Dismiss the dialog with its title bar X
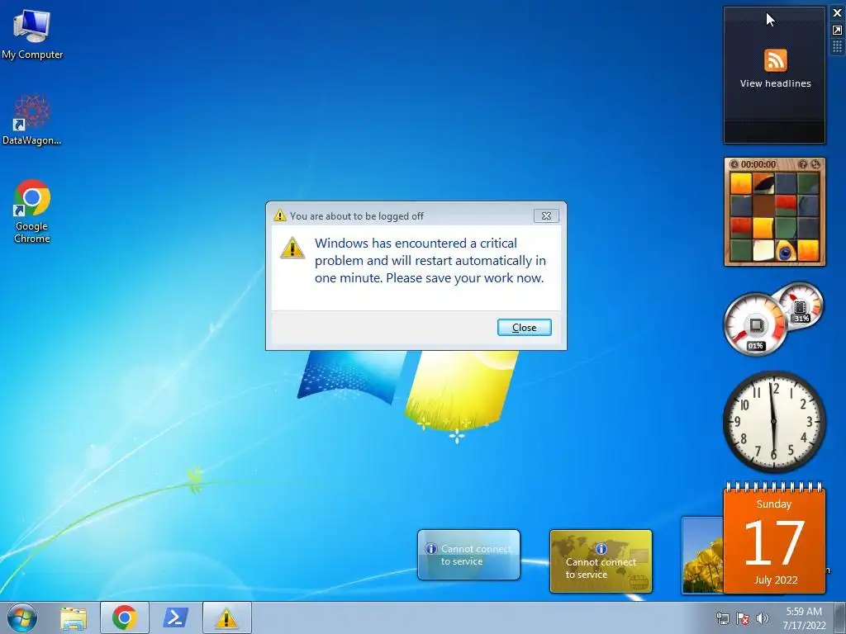 pos(546,215)
